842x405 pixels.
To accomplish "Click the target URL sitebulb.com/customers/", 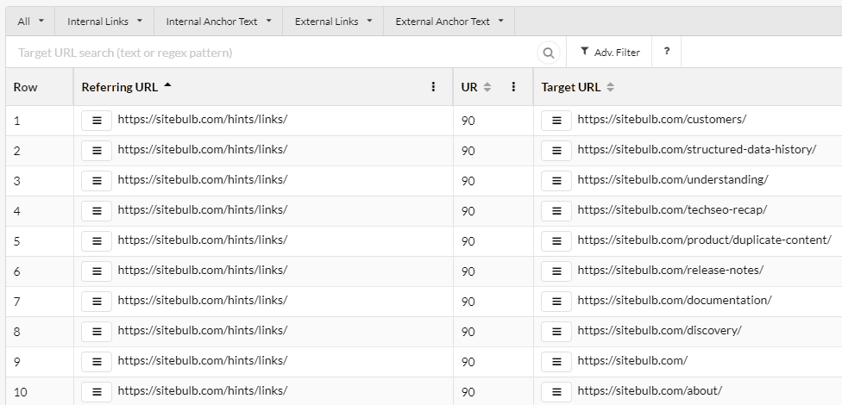I will pos(662,120).
